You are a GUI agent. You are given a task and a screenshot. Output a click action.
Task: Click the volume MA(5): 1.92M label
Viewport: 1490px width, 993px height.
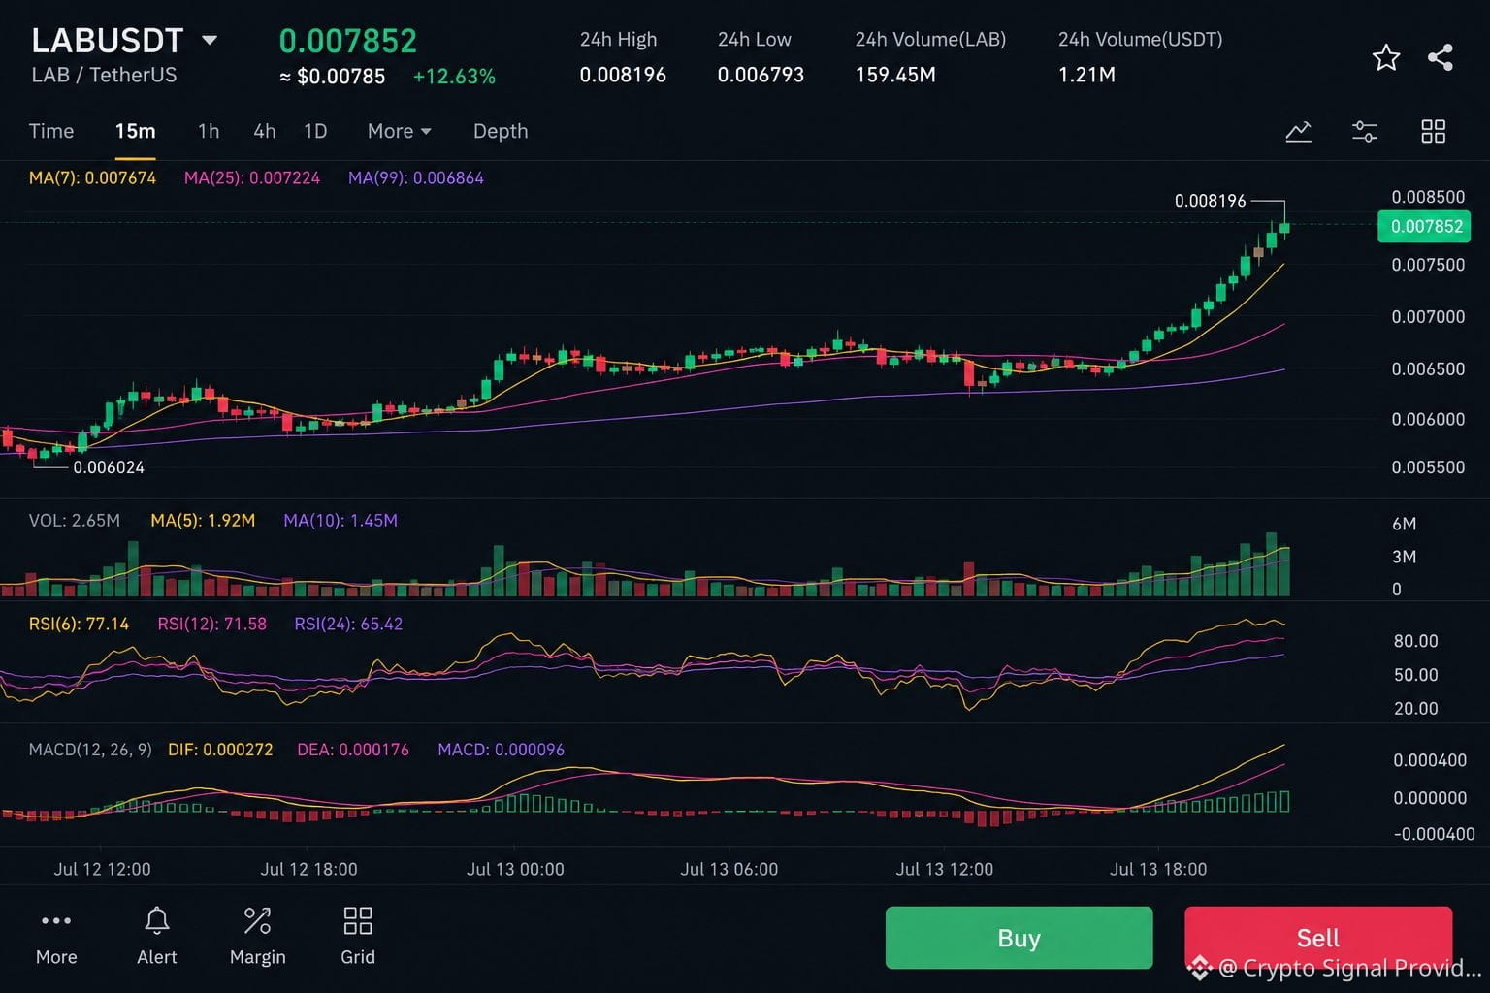[203, 521]
